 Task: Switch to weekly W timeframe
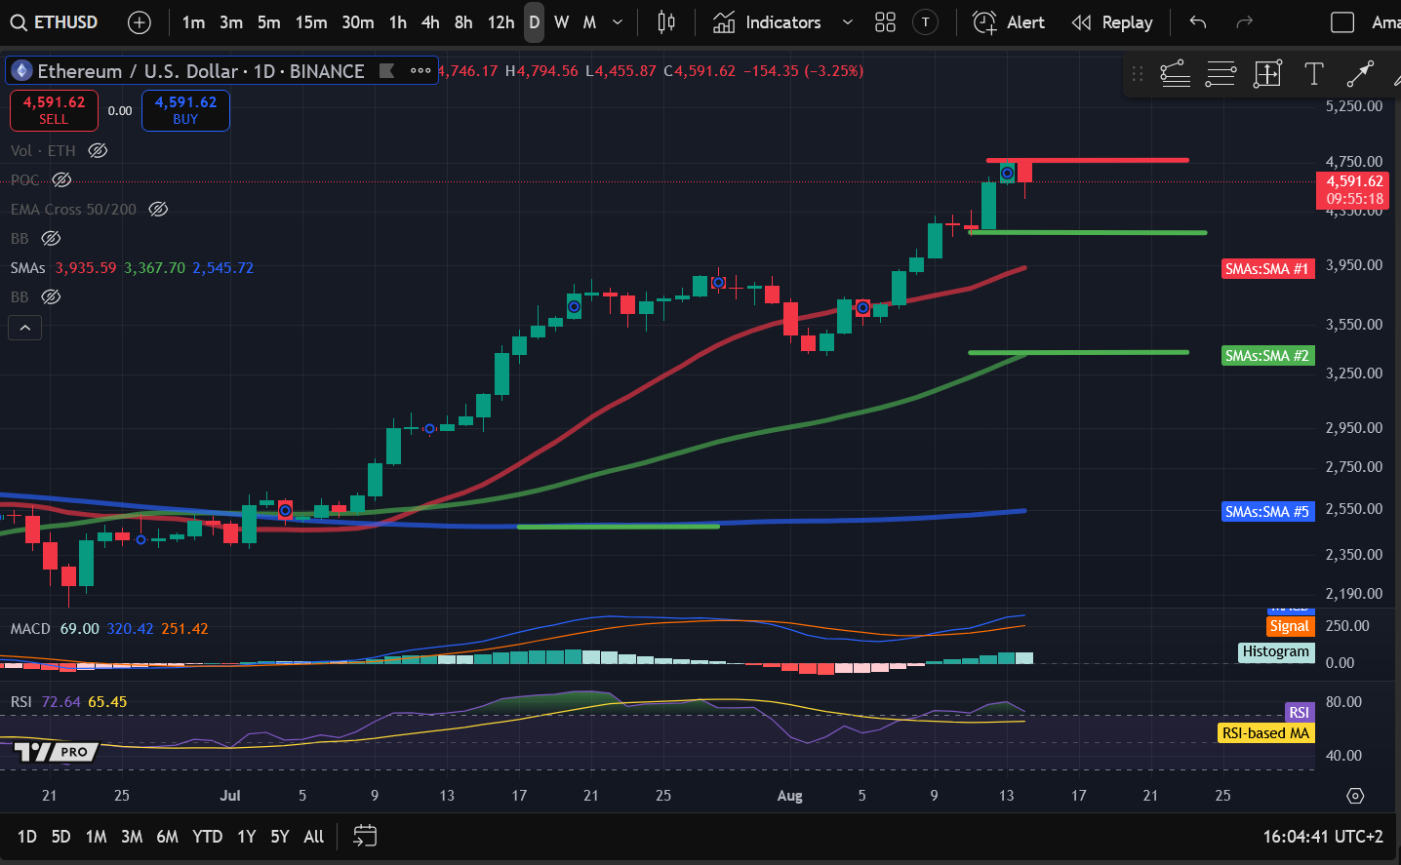(561, 22)
